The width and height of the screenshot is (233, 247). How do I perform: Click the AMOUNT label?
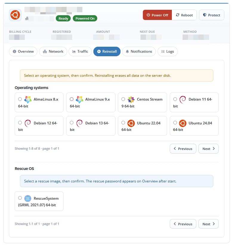click(103, 32)
